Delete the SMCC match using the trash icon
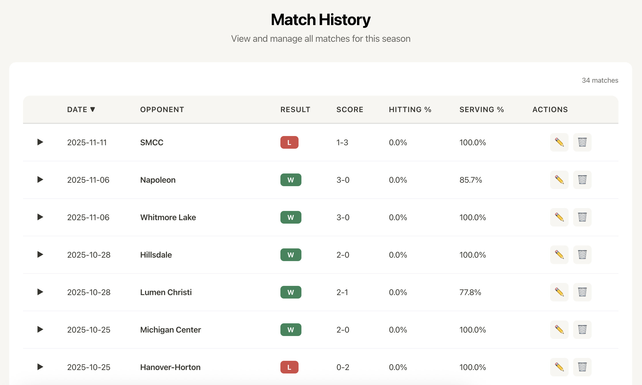This screenshot has height=385, width=642. (582, 142)
